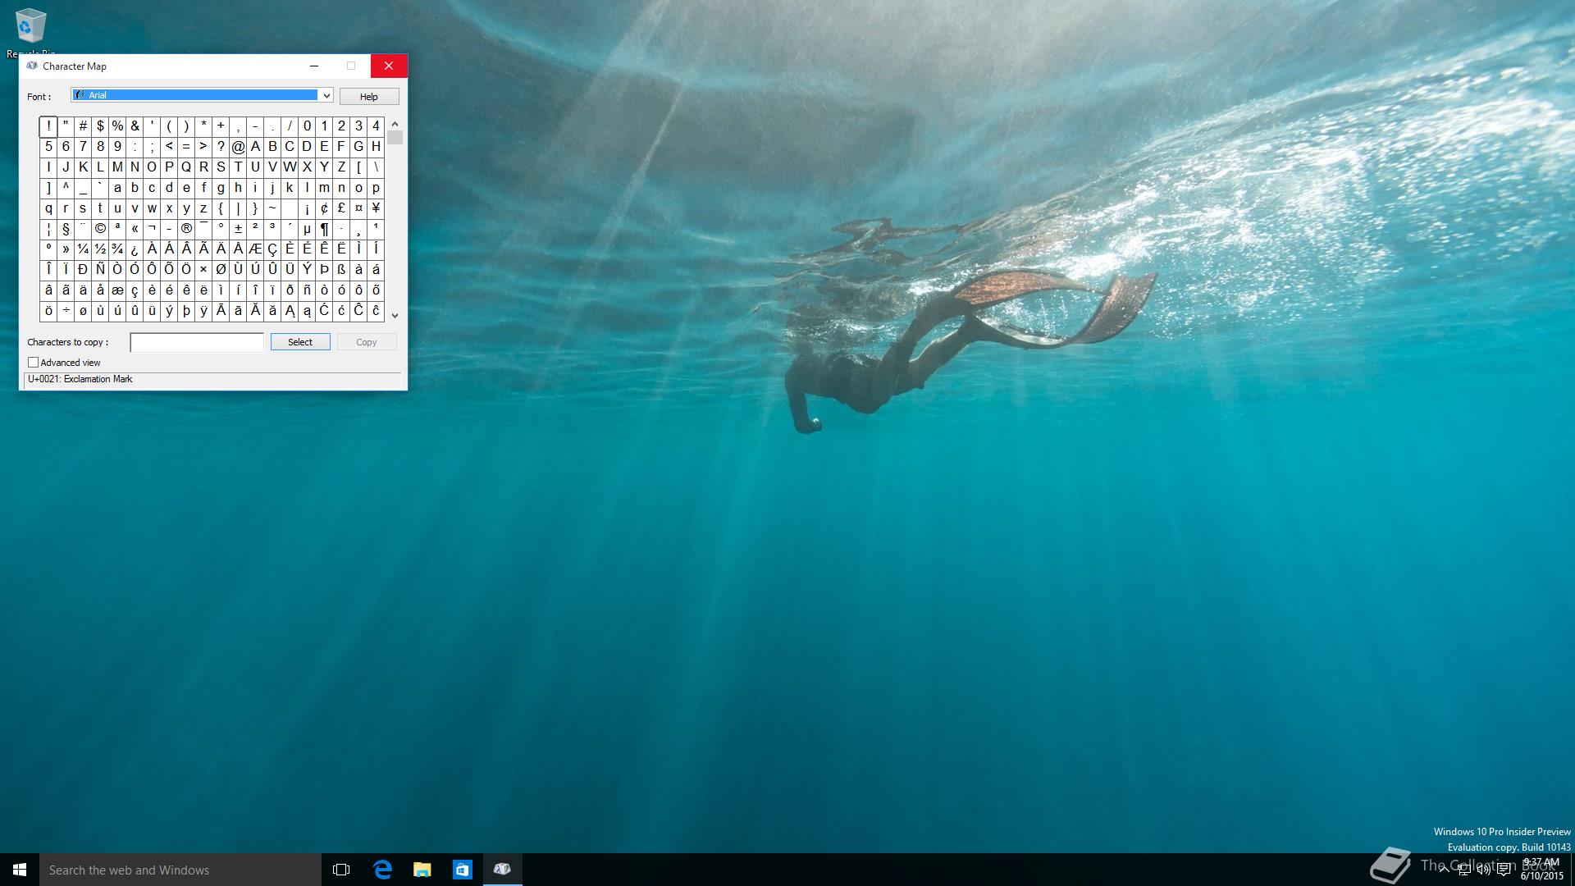The height and width of the screenshot is (886, 1575).
Task: Open File Explorer from the taskbar
Action: pos(422,870)
